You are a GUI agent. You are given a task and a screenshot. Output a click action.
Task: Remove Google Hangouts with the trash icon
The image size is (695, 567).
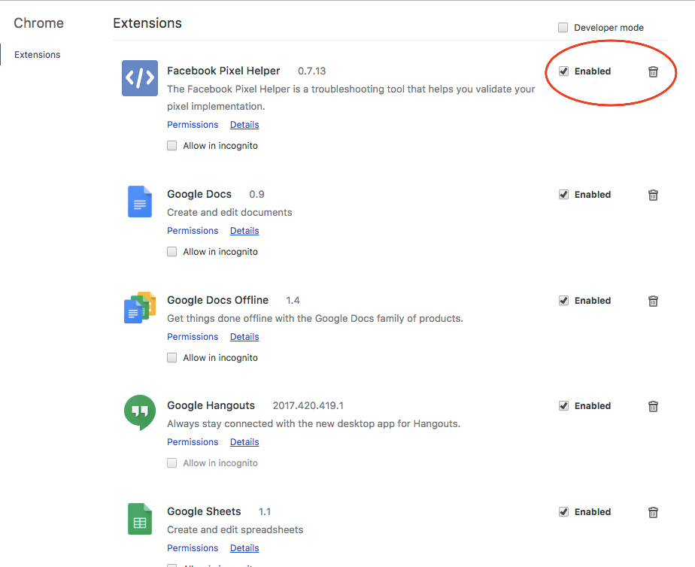(x=653, y=405)
